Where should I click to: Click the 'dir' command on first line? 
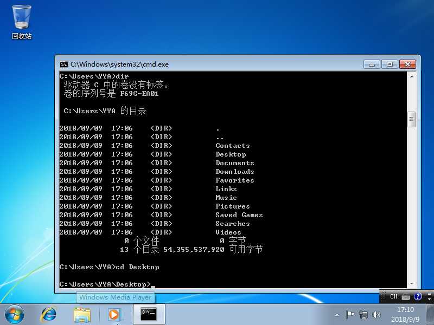click(123, 76)
